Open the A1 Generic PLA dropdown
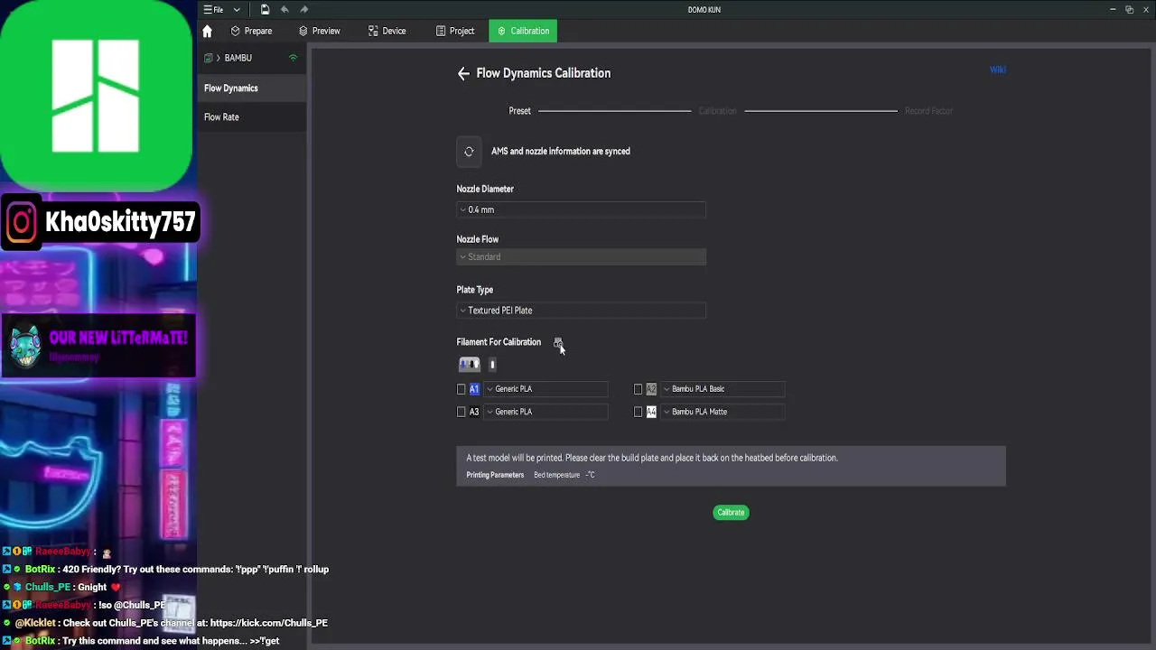Image resolution: width=1156 pixels, height=650 pixels. (x=546, y=389)
